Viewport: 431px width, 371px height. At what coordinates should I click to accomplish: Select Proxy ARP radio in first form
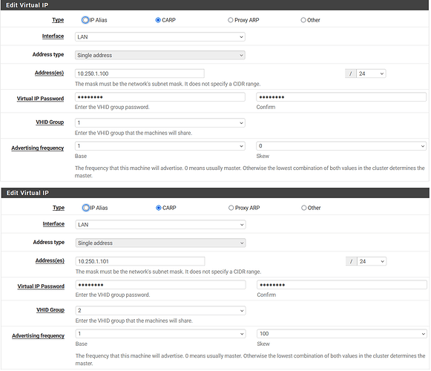point(231,20)
